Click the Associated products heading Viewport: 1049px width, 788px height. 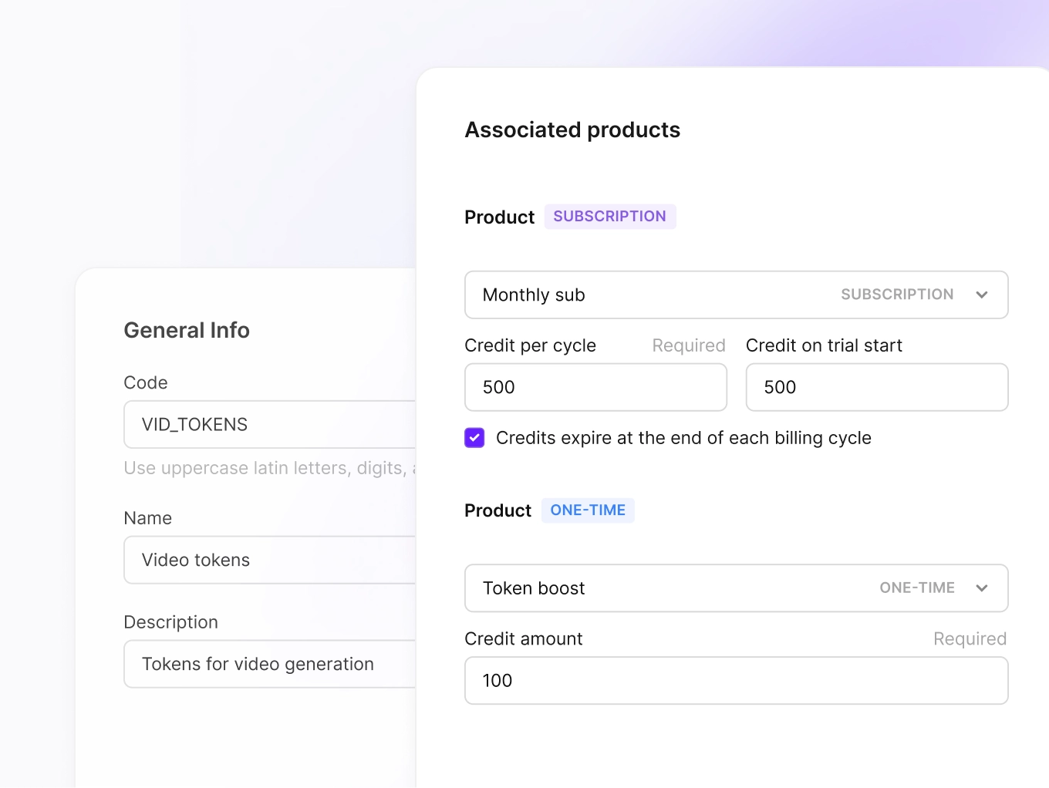tap(572, 130)
